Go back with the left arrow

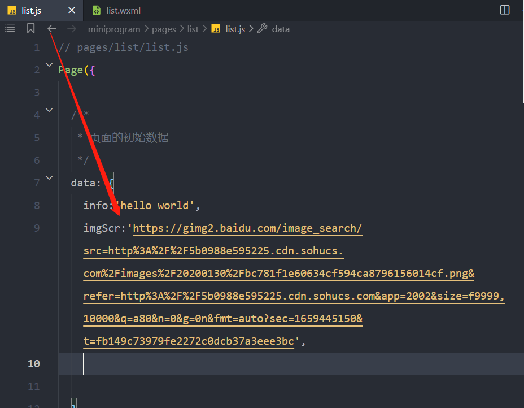pyautogui.click(x=52, y=29)
